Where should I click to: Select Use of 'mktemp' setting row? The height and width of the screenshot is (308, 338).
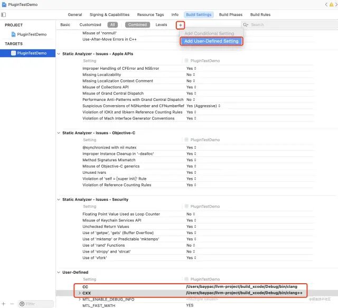pos(121,239)
